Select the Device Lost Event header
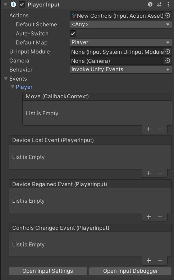Screen dimensions: 174x280 tap(90, 140)
